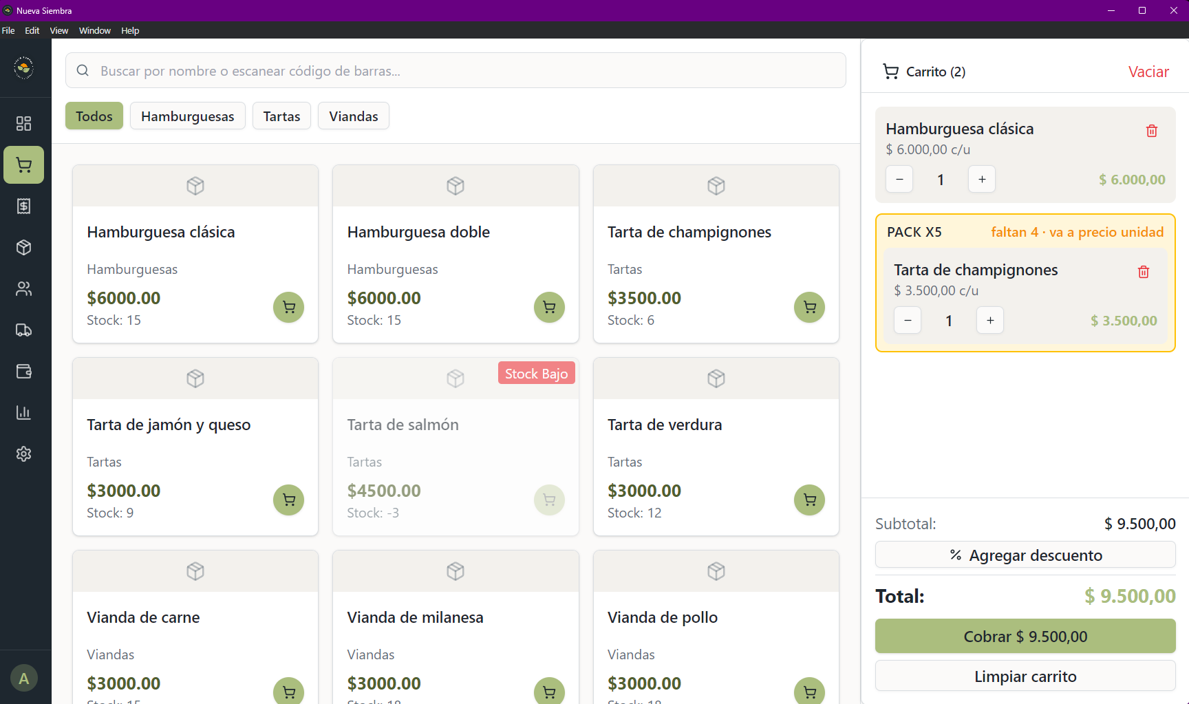Filter products by Tartas
The image size is (1189, 704).
click(x=282, y=116)
